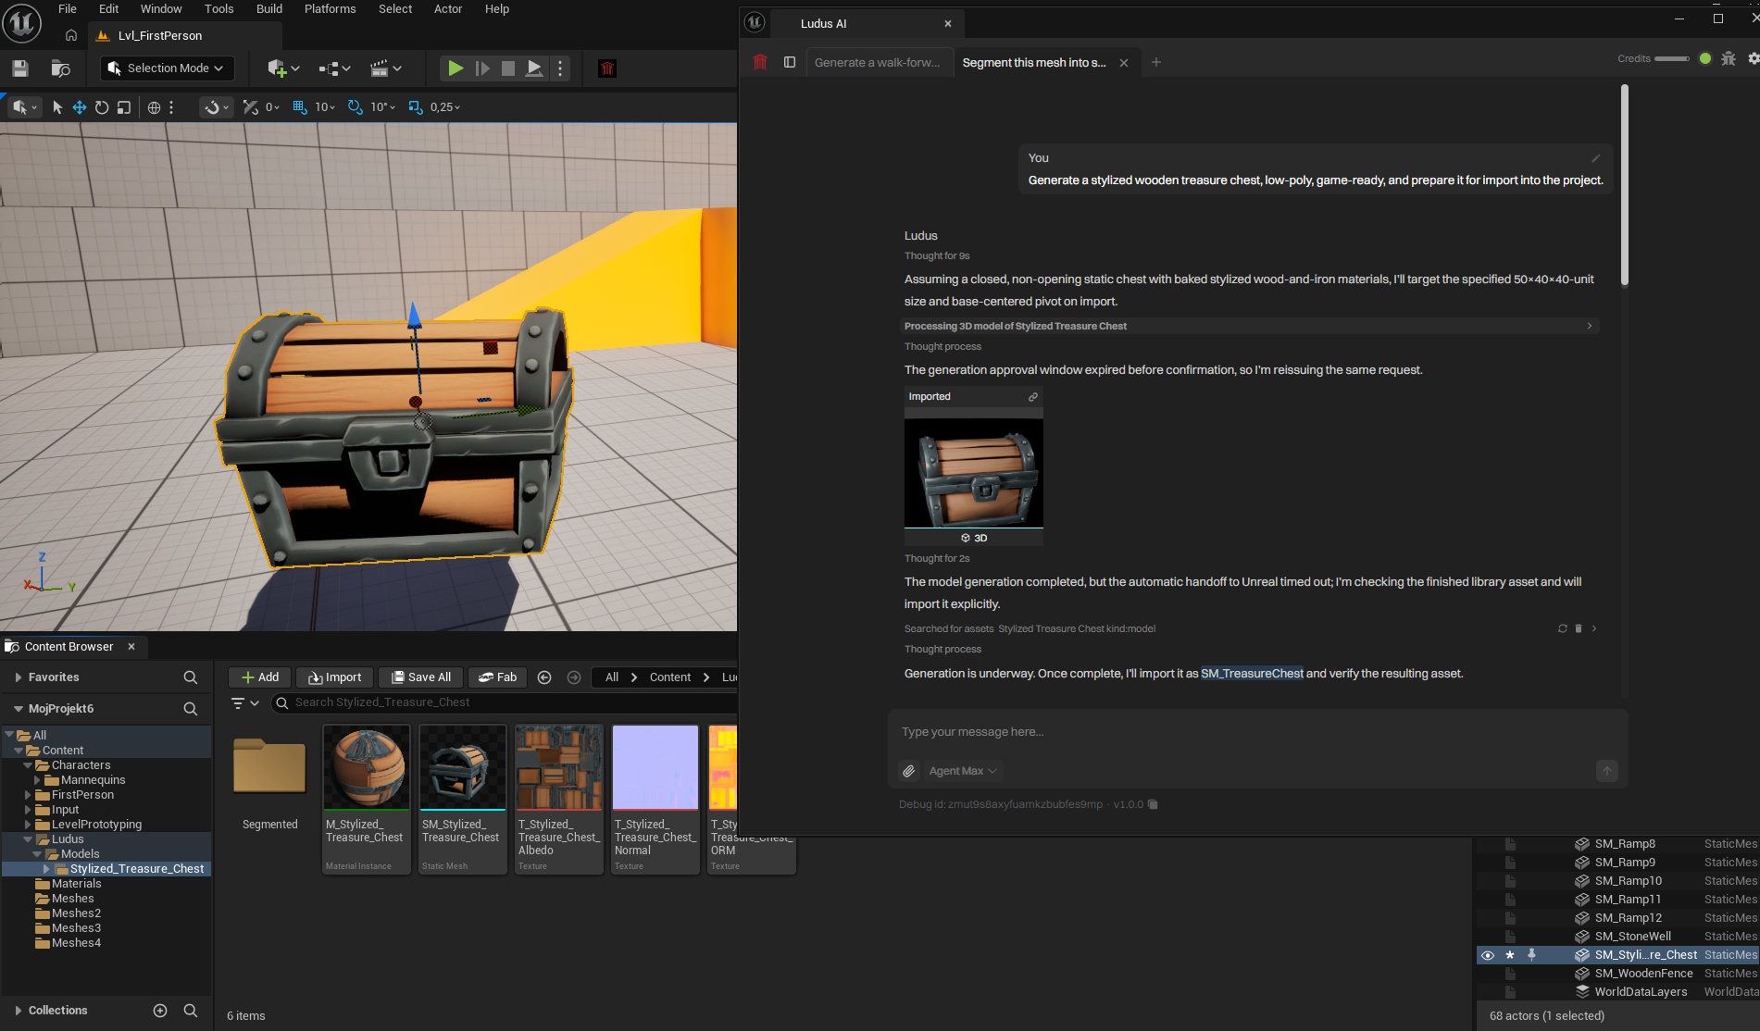The width and height of the screenshot is (1760, 1031).
Task: Click the SM_TreasureChest link in chat
Action: [x=1252, y=674]
